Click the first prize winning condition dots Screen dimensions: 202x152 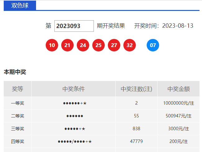coord(75,103)
